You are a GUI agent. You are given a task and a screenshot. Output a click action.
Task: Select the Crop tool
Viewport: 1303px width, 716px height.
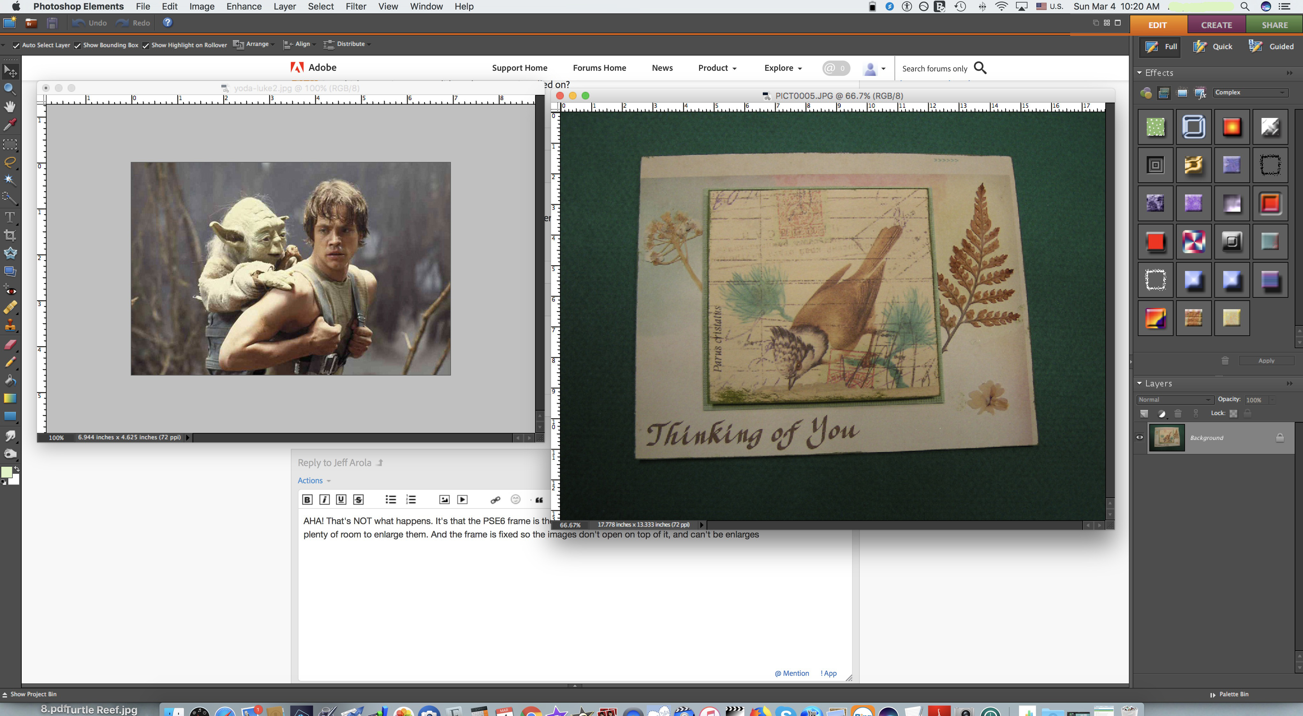pyautogui.click(x=10, y=235)
